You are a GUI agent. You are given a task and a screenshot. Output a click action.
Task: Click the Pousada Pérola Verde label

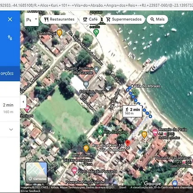pyautogui.click(x=85, y=182)
